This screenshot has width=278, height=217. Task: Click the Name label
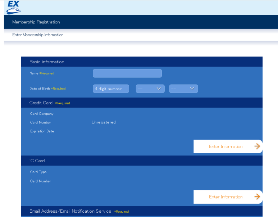[34, 73]
